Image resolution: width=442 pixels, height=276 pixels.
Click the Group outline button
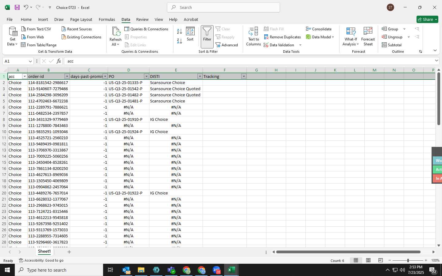(390, 29)
